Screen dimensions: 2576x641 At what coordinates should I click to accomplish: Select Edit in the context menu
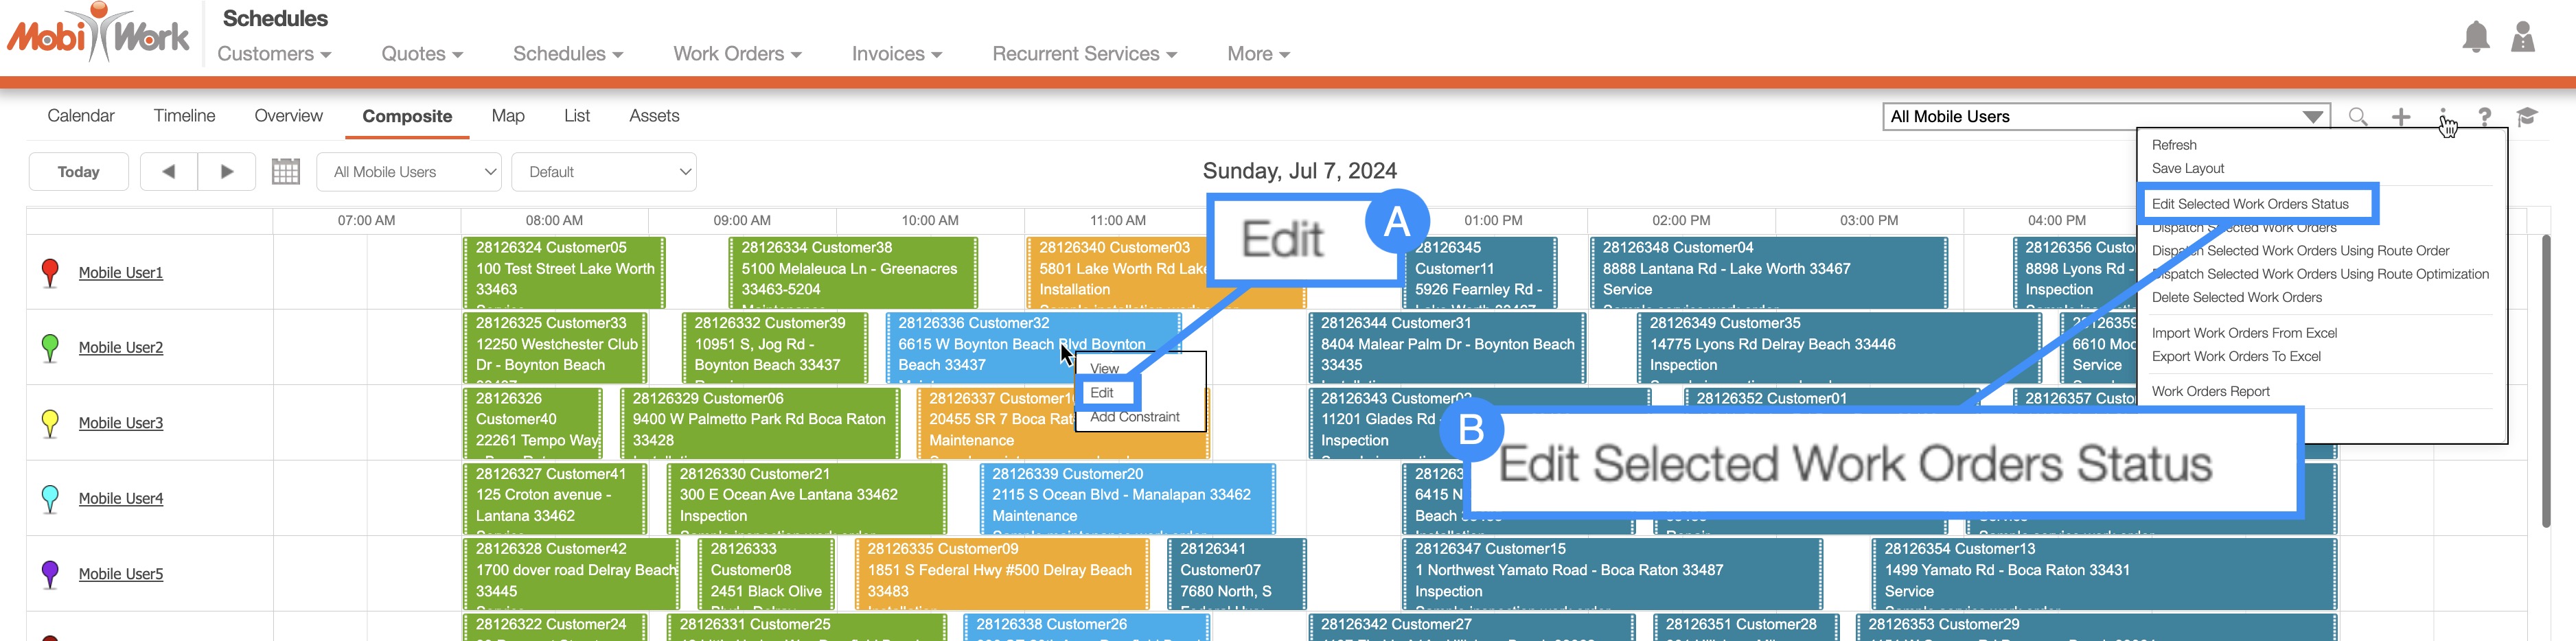tap(1102, 393)
